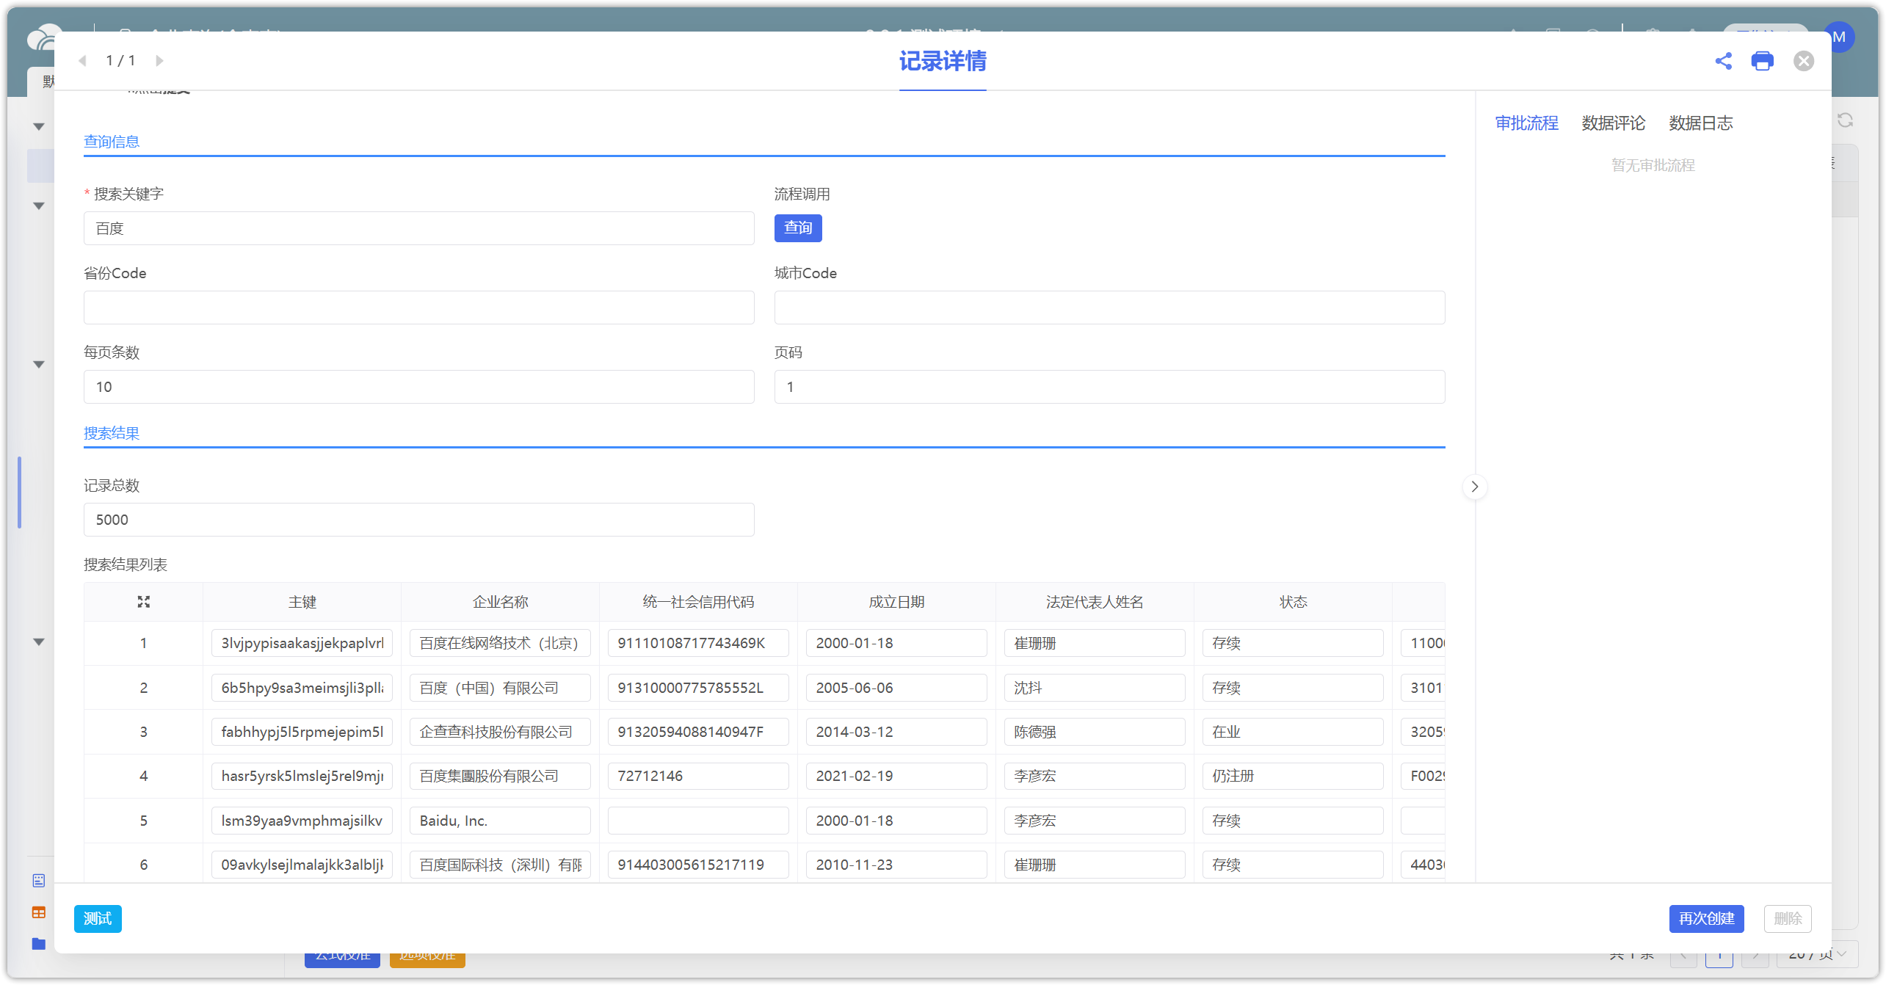
Task: Open the 搜索结果 section link
Action: pos(112,433)
